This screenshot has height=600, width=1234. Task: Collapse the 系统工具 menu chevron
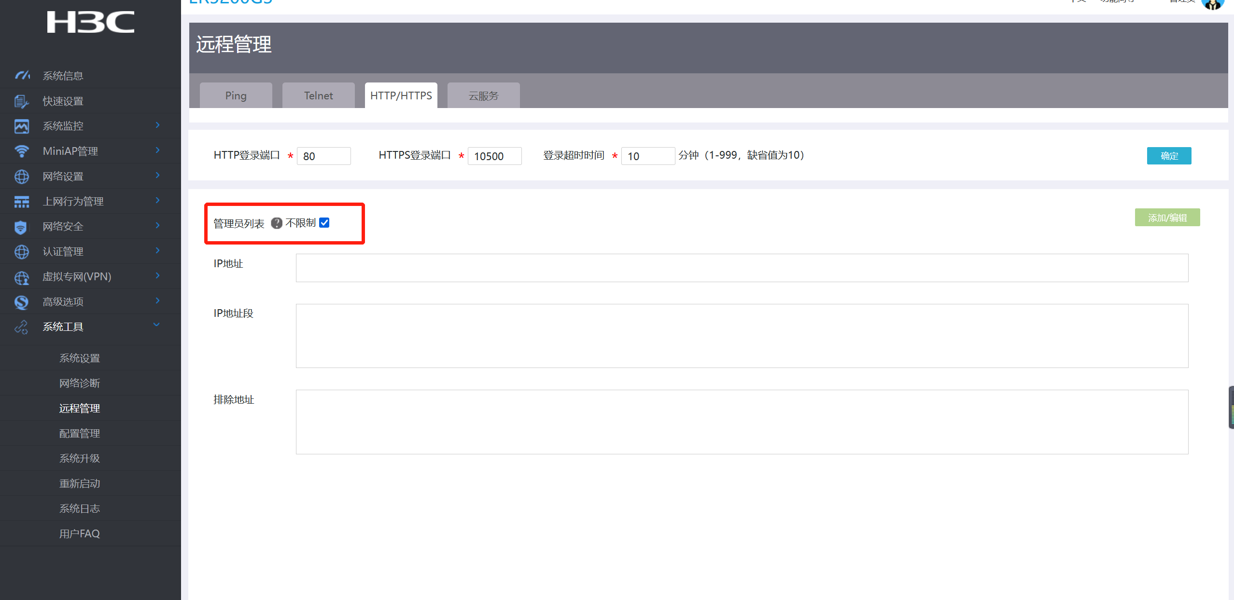[x=156, y=325]
